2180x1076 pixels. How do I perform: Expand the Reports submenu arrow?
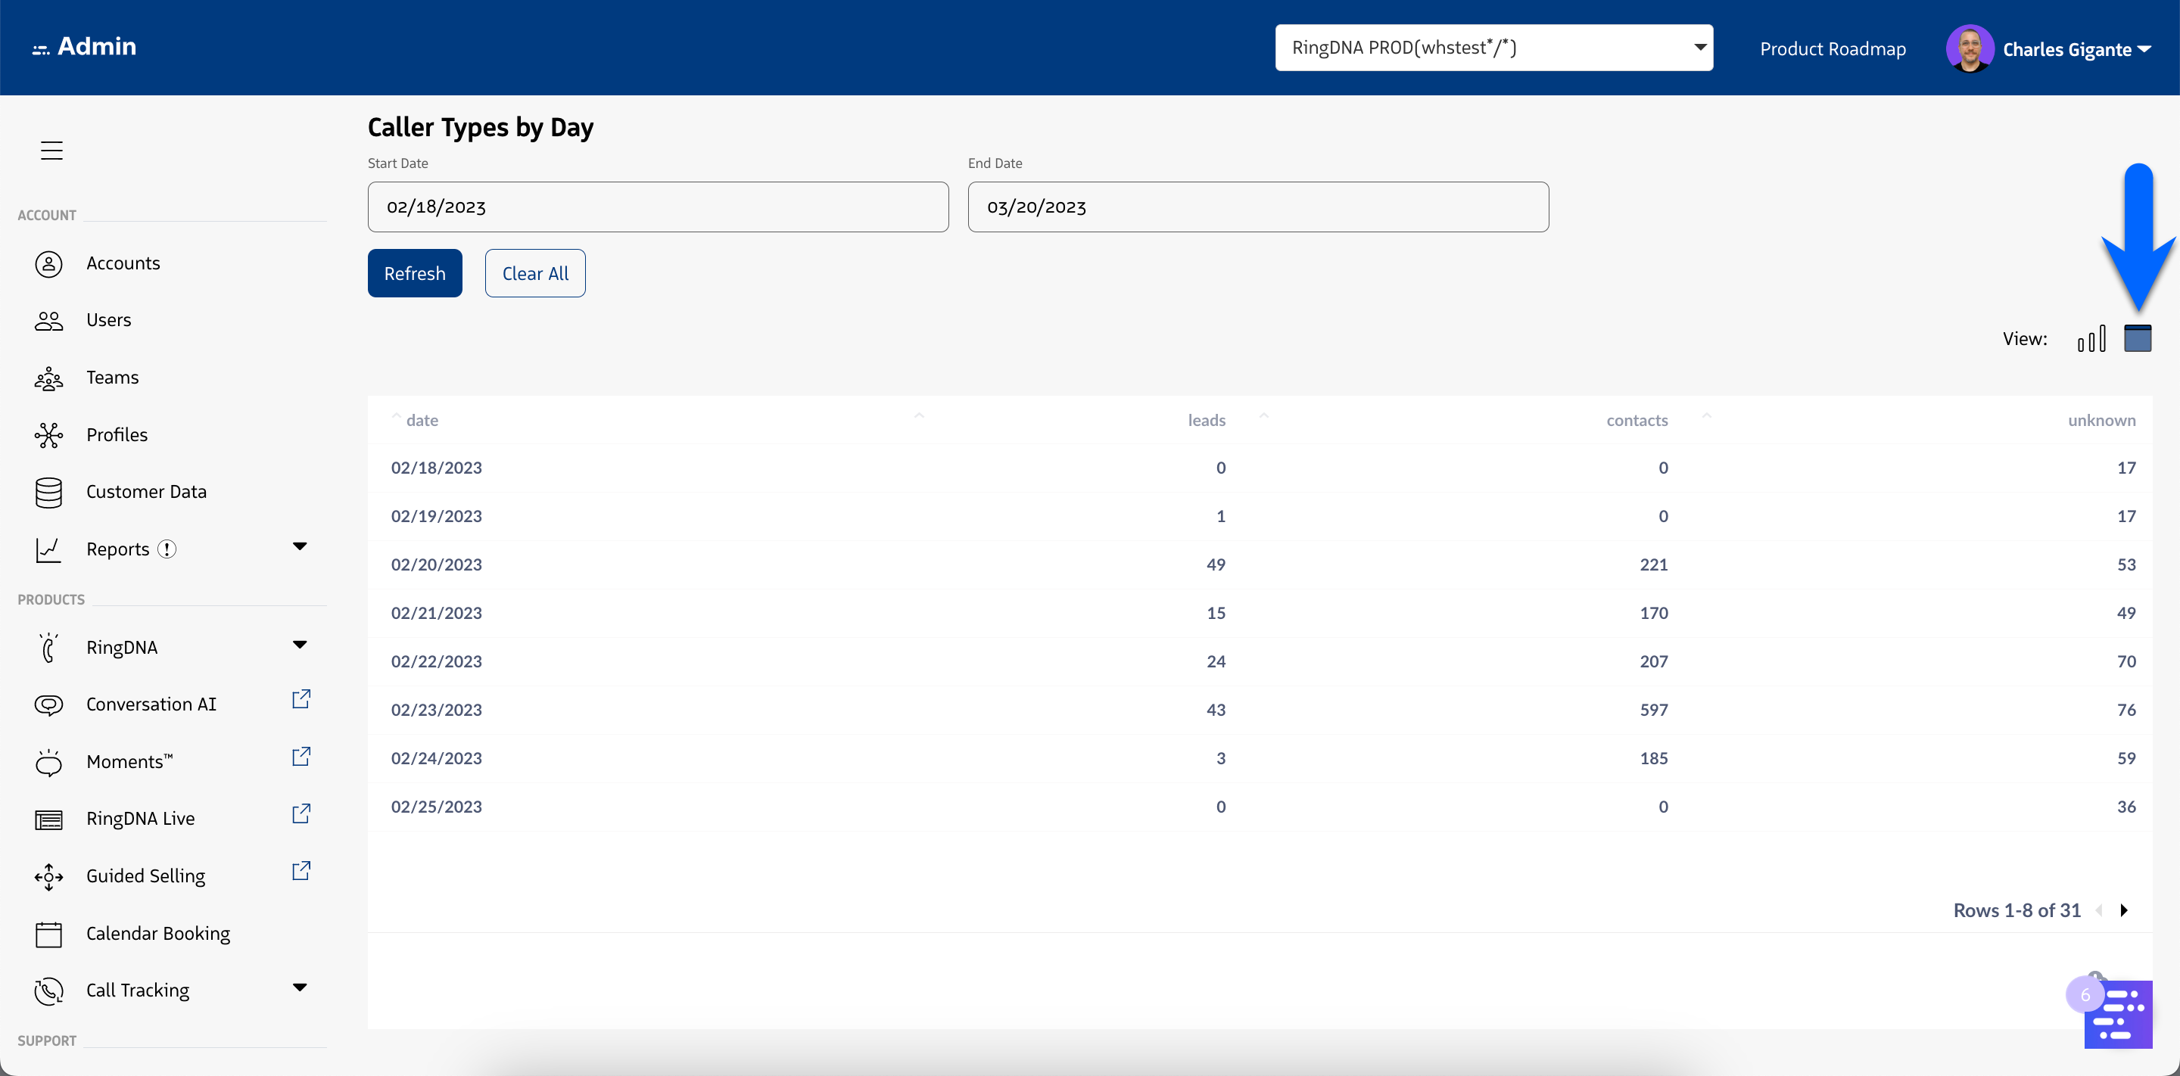coord(300,546)
